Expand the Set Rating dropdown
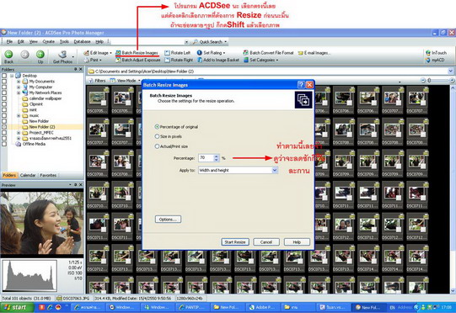The image size is (456, 313). (x=224, y=53)
